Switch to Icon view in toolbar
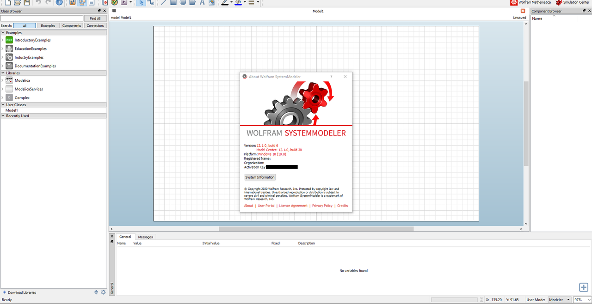The width and height of the screenshot is (592, 304). [x=73, y=2]
